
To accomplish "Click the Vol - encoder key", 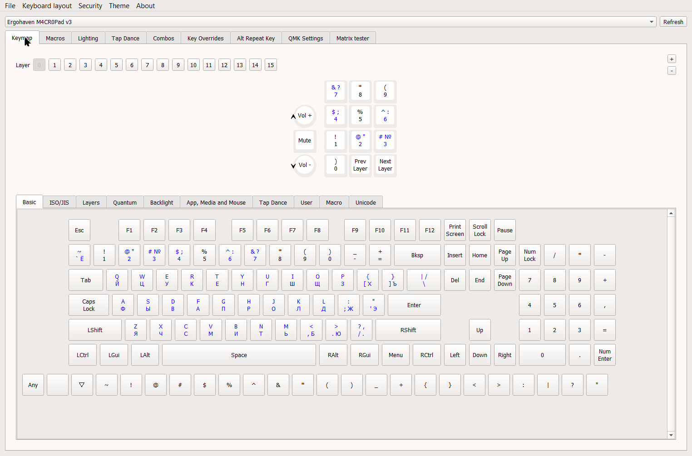I will 305,165.
